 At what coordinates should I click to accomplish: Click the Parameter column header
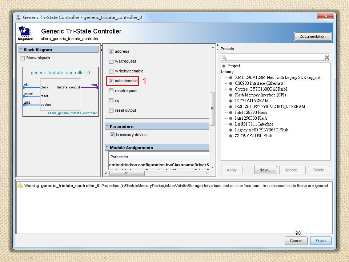pos(159,157)
